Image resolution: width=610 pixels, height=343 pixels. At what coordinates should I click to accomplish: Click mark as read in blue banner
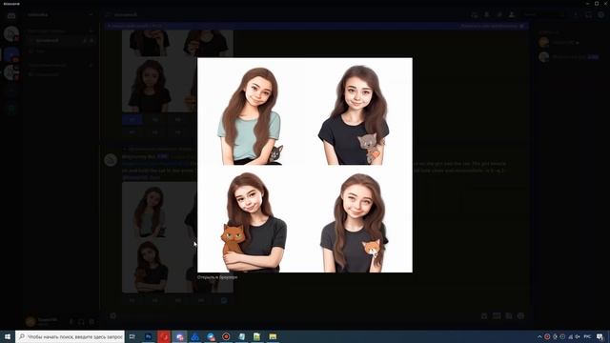(x=493, y=26)
